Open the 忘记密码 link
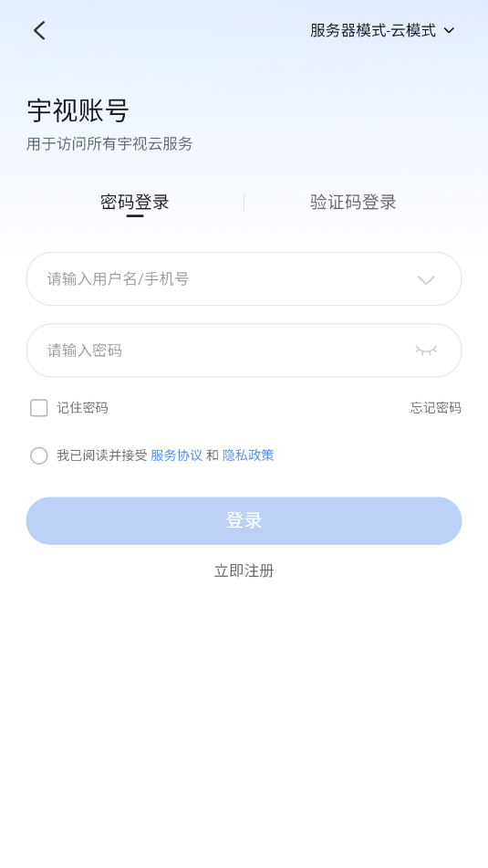The image size is (488, 868). [436, 408]
